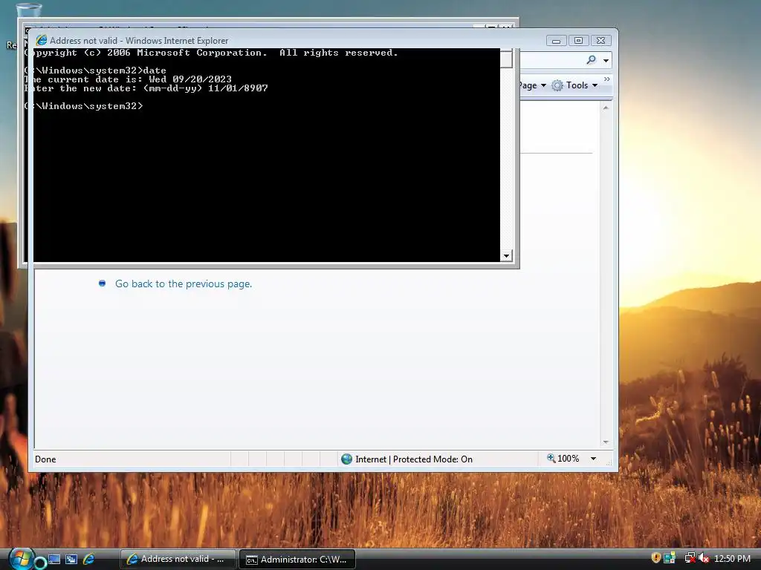Image resolution: width=761 pixels, height=570 pixels.
Task: Minimize the Internet Explorer window
Action: coord(556,41)
